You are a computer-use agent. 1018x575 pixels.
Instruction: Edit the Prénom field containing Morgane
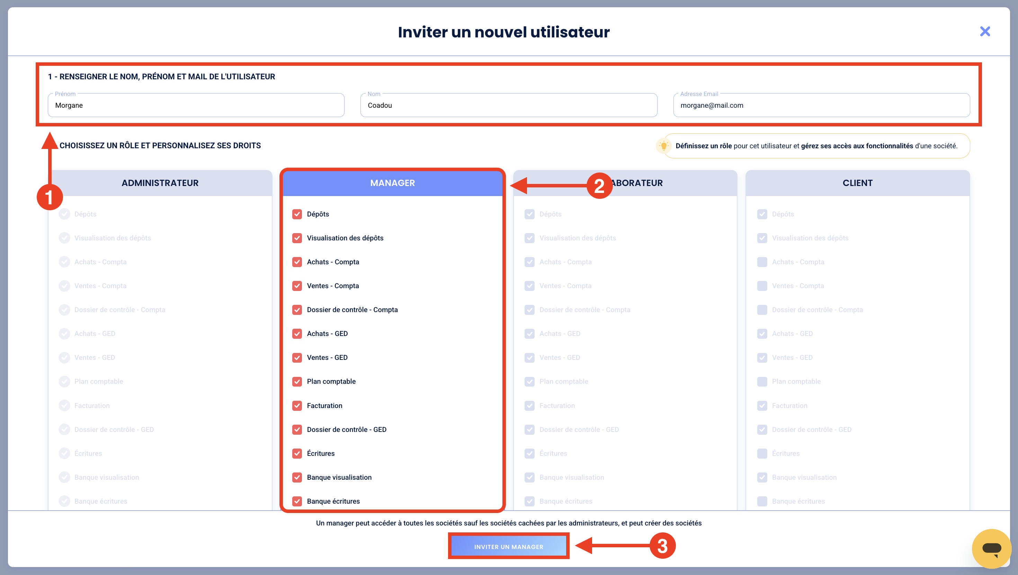[x=196, y=105]
